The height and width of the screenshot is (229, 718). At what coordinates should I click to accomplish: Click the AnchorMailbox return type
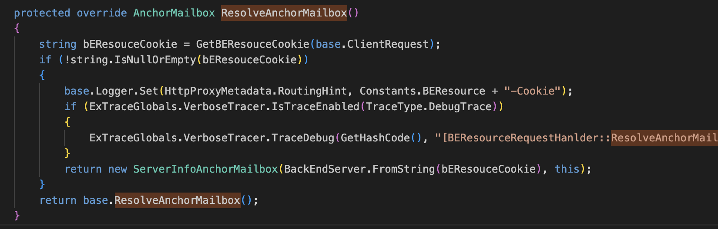click(x=174, y=13)
